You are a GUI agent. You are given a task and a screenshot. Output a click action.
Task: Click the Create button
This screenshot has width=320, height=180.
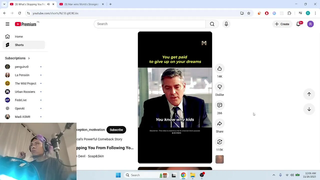point(282,24)
